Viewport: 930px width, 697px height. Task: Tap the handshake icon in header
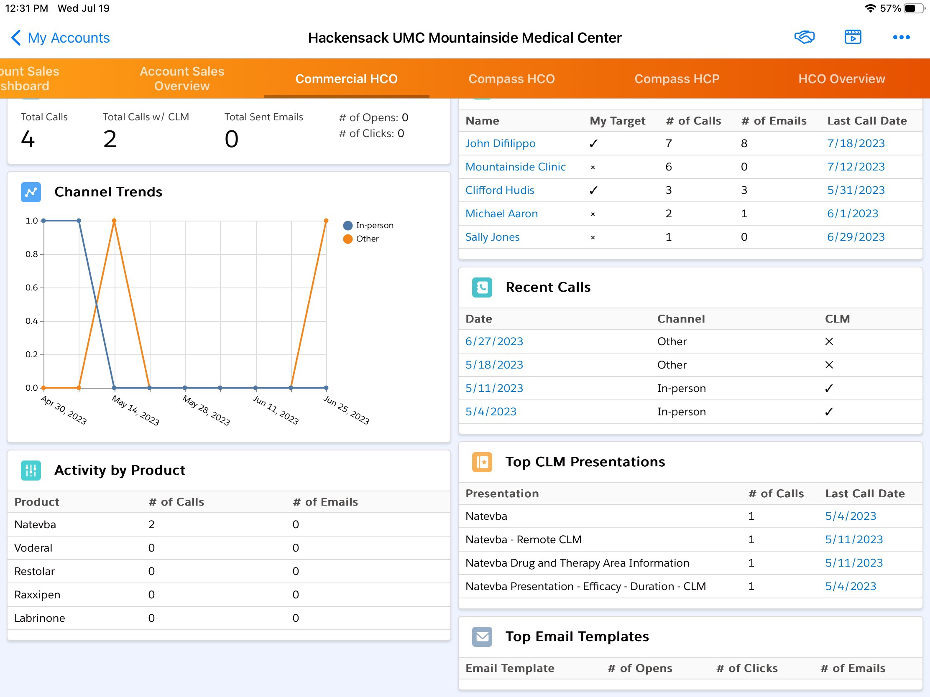pyautogui.click(x=804, y=37)
